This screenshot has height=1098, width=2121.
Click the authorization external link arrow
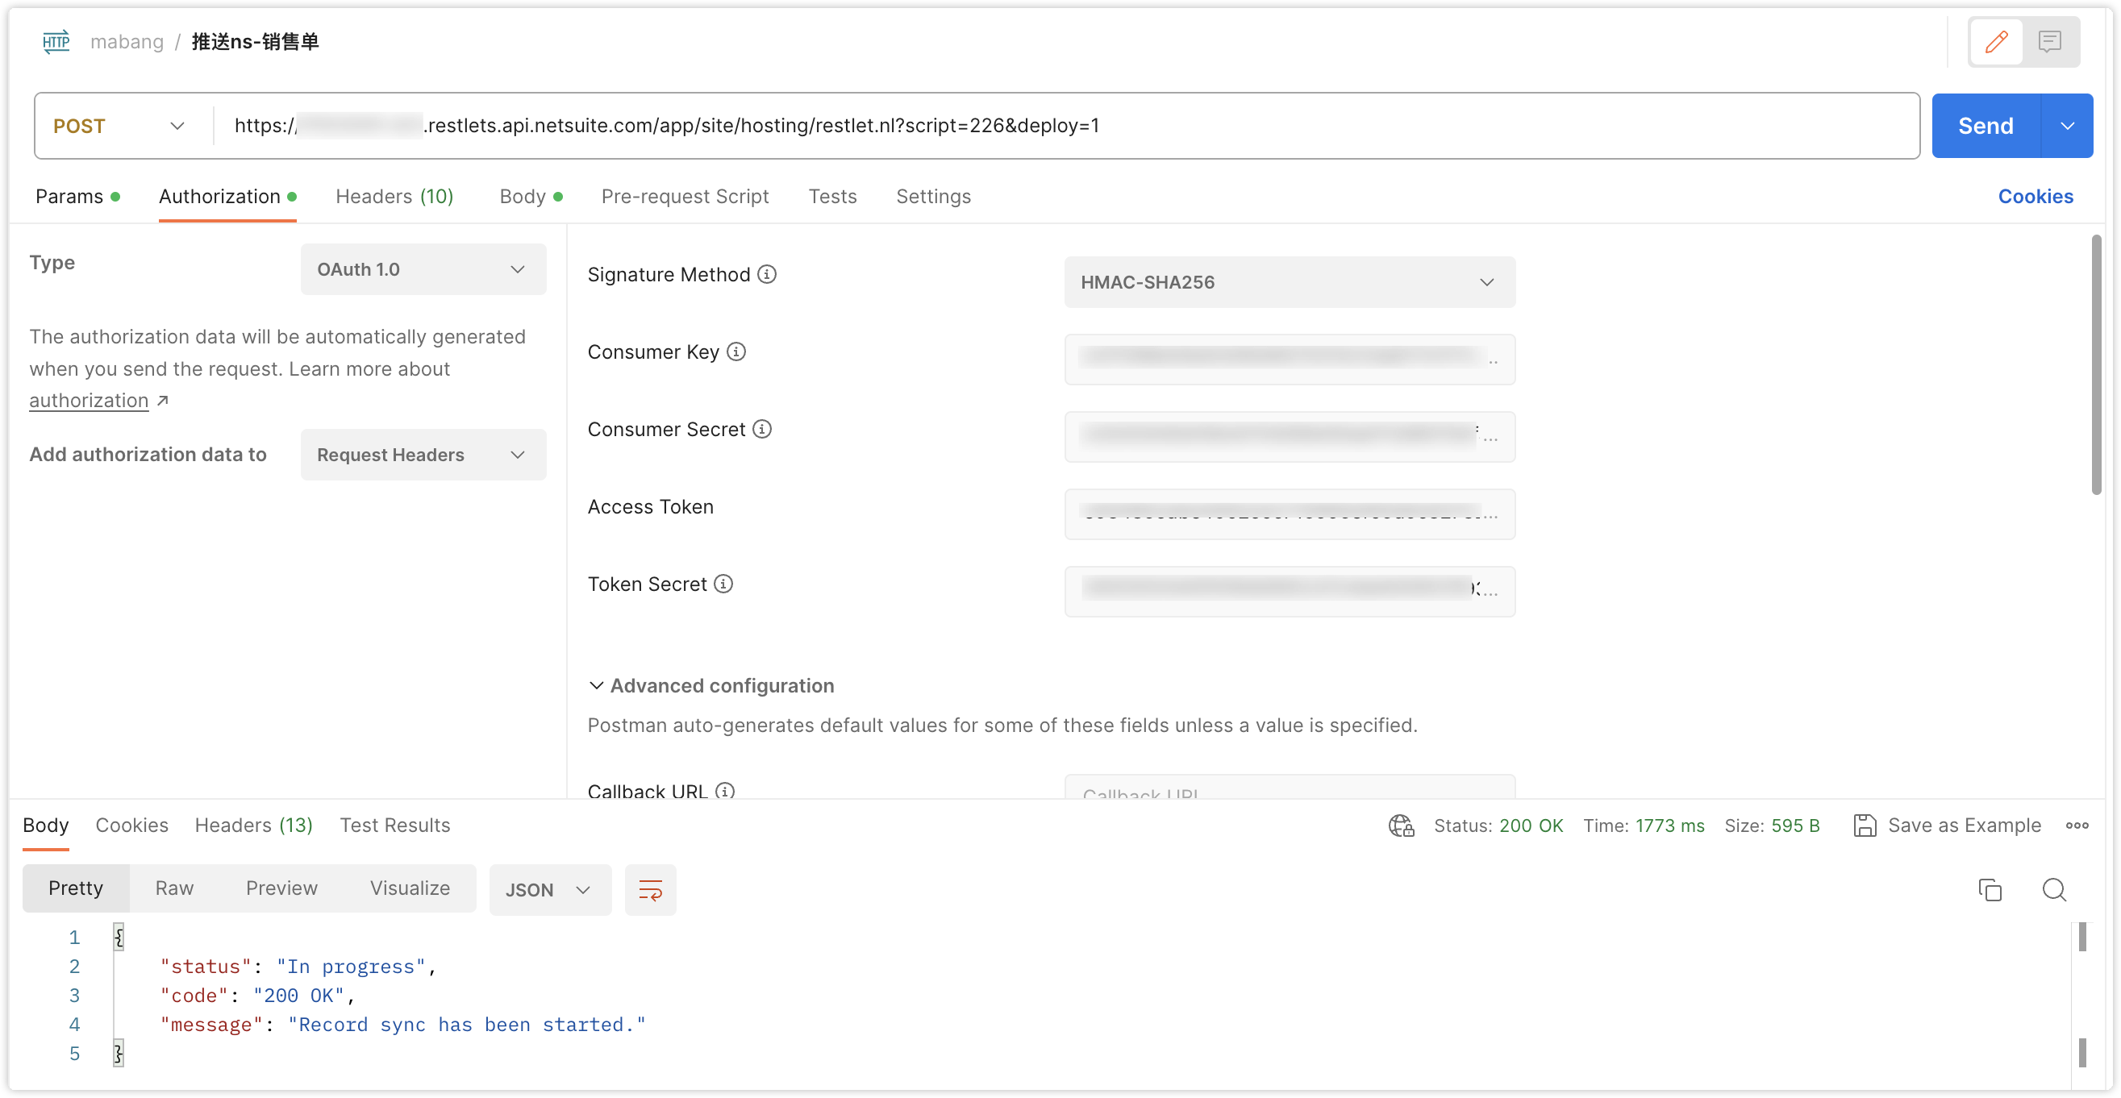[163, 401]
